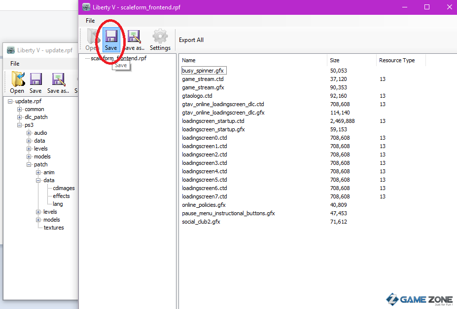
Task: Click the size value 92,160
Action: [338, 96]
